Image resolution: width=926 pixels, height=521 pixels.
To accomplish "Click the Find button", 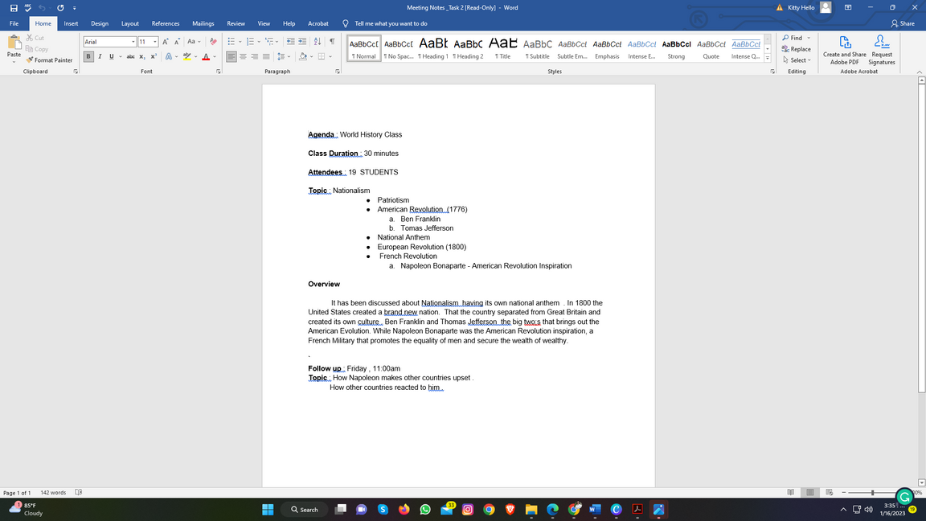I will point(793,38).
